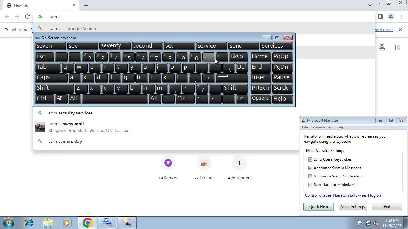Open Windows Explorer folder in taskbar
This screenshot has height=229, width=408.
[x=48, y=223]
